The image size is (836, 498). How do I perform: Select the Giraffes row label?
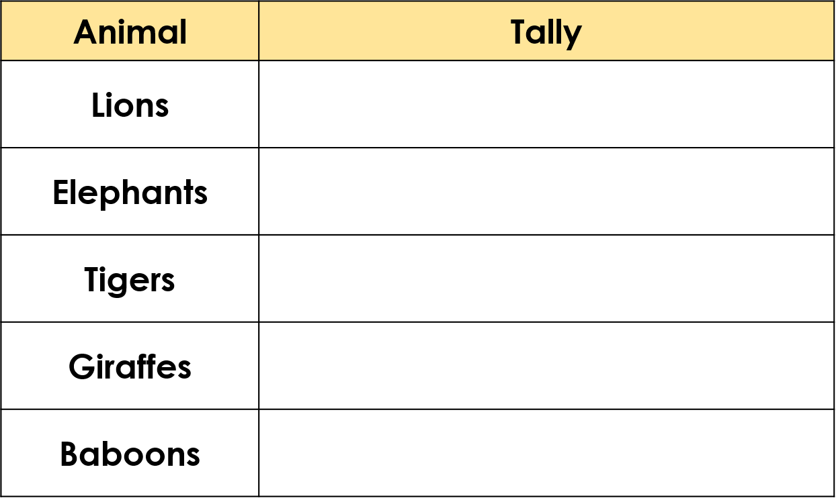click(130, 367)
